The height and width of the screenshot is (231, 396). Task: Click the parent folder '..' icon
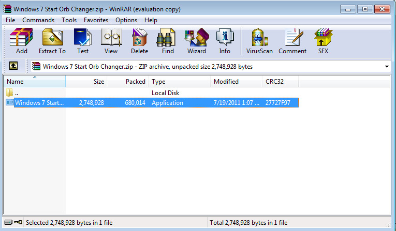[x=10, y=93]
